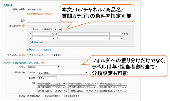Open second row 孫分類を選択してください dropdown
Screen dimensions: 170x101
click(113, 87)
